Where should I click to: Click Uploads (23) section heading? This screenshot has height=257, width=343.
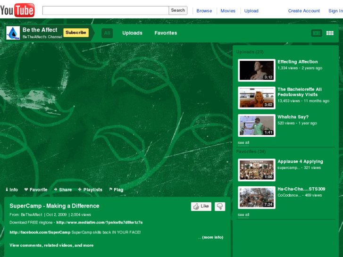point(250,52)
